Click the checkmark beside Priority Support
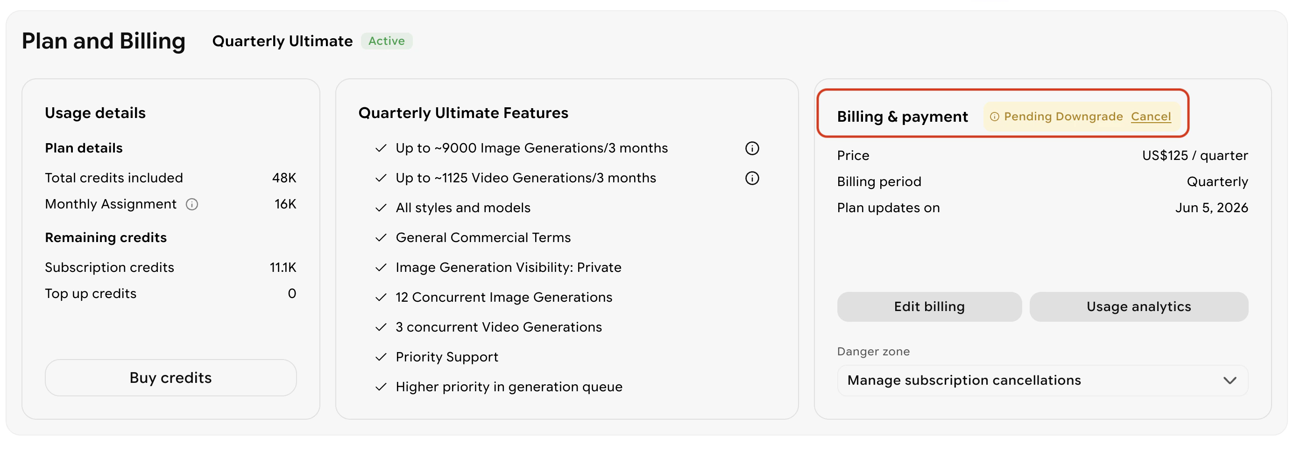This screenshot has height=457, width=1301. click(381, 357)
